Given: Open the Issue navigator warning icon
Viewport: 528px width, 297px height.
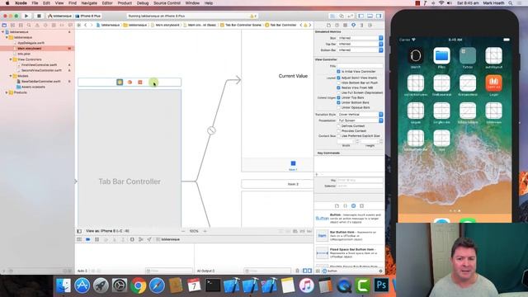Looking at the screenshot, I should coord(37,26).
